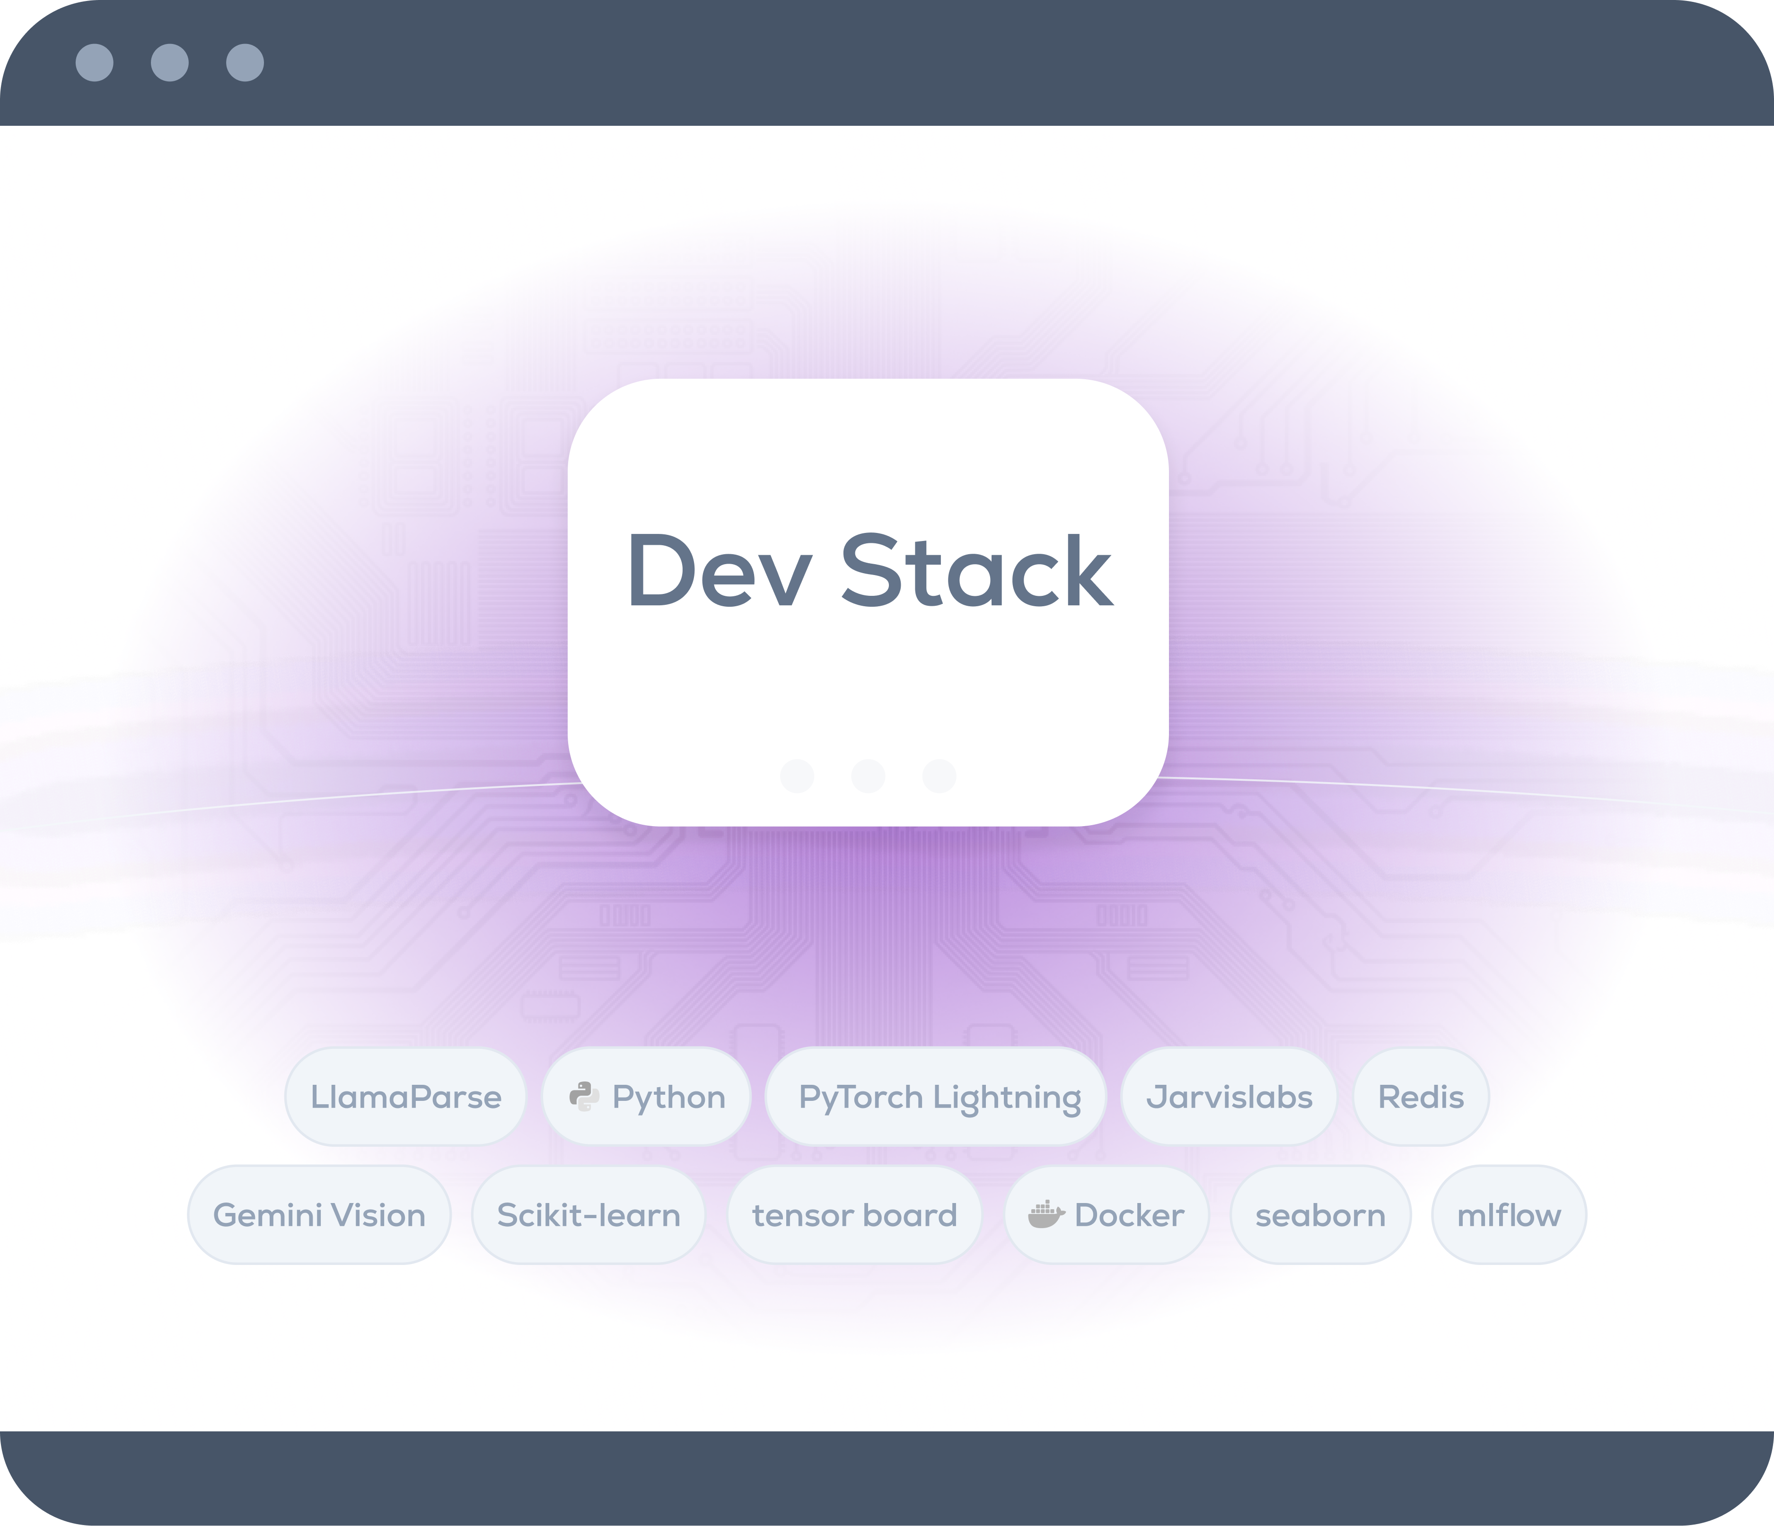
Task: Click the Docker whale icon
Action: click(x=1046, y=1214)
